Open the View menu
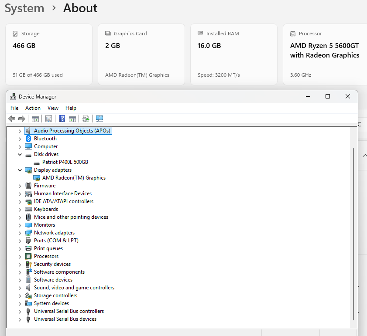Image resolution: width=367 pixels, height=336 pixels. click(x=53, y=108)
